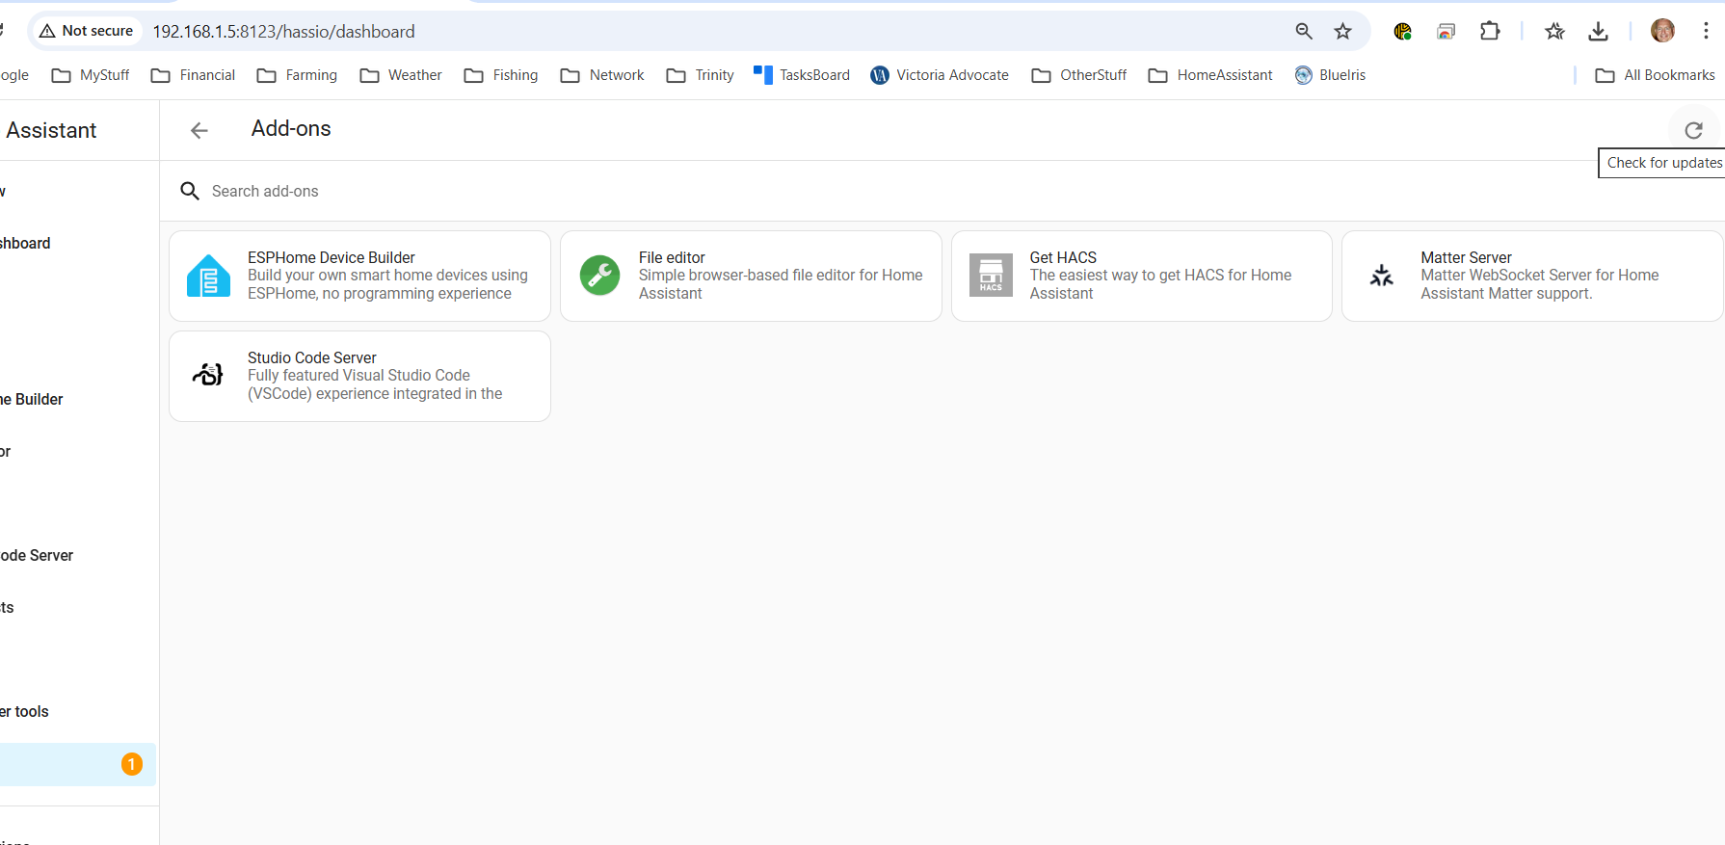Open the HomeAssistant bookmarks folder

[x=1210, y=75]
